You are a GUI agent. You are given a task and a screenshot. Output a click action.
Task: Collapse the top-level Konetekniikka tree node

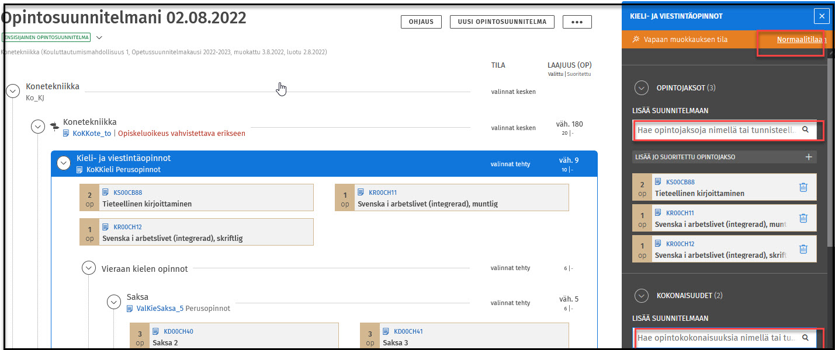[x=13, y=91]
